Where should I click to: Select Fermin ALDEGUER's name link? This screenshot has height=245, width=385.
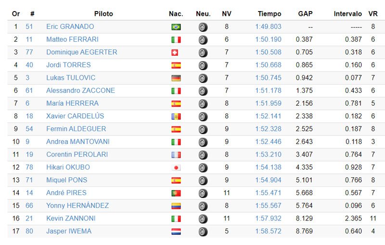tap(76, 129)
